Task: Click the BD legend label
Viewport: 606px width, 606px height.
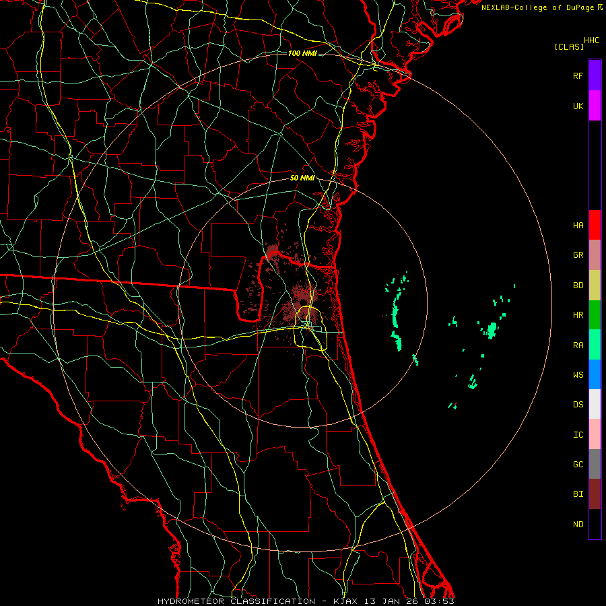Action: (x=578, y=285)
